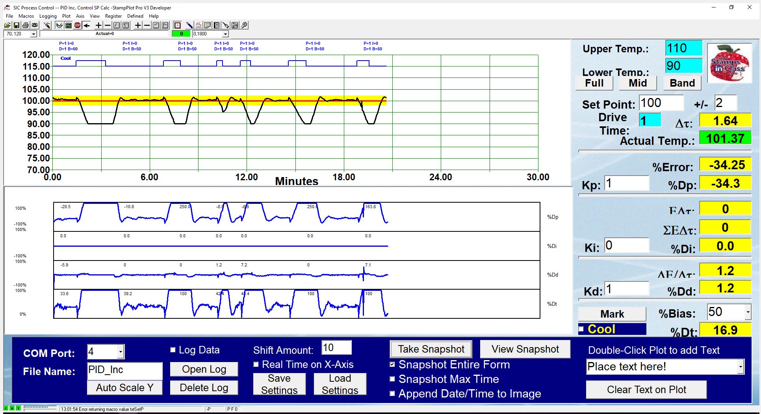Click the Full range button
The width and height of the screenshot is (761, 414).
coord(594,83)
